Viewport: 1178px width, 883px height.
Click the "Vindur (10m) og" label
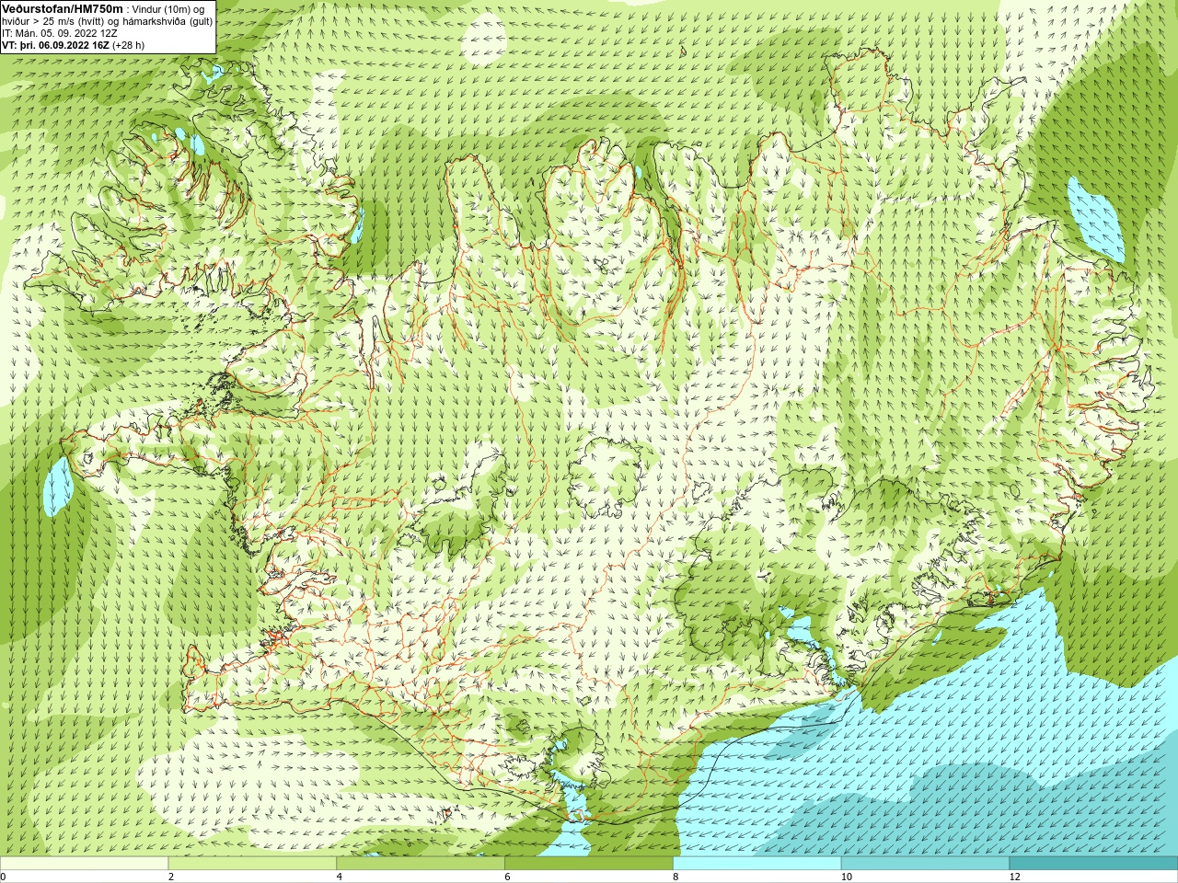pos(169,9)
